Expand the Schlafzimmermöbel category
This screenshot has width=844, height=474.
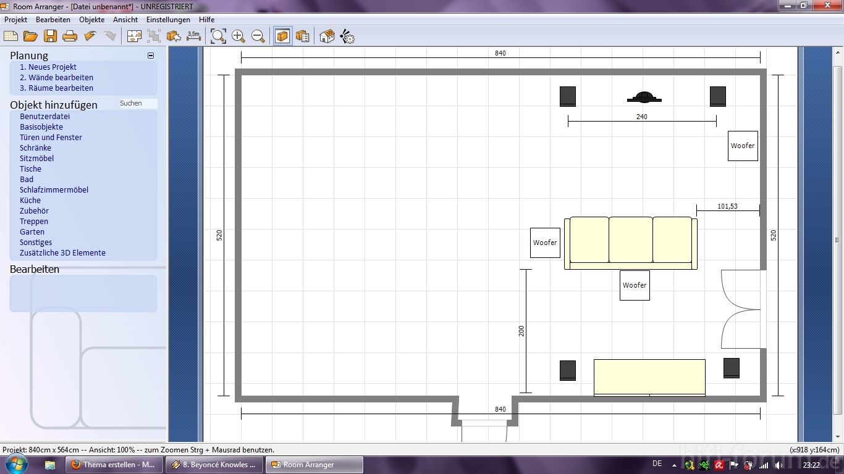click(x=54, y=190)
